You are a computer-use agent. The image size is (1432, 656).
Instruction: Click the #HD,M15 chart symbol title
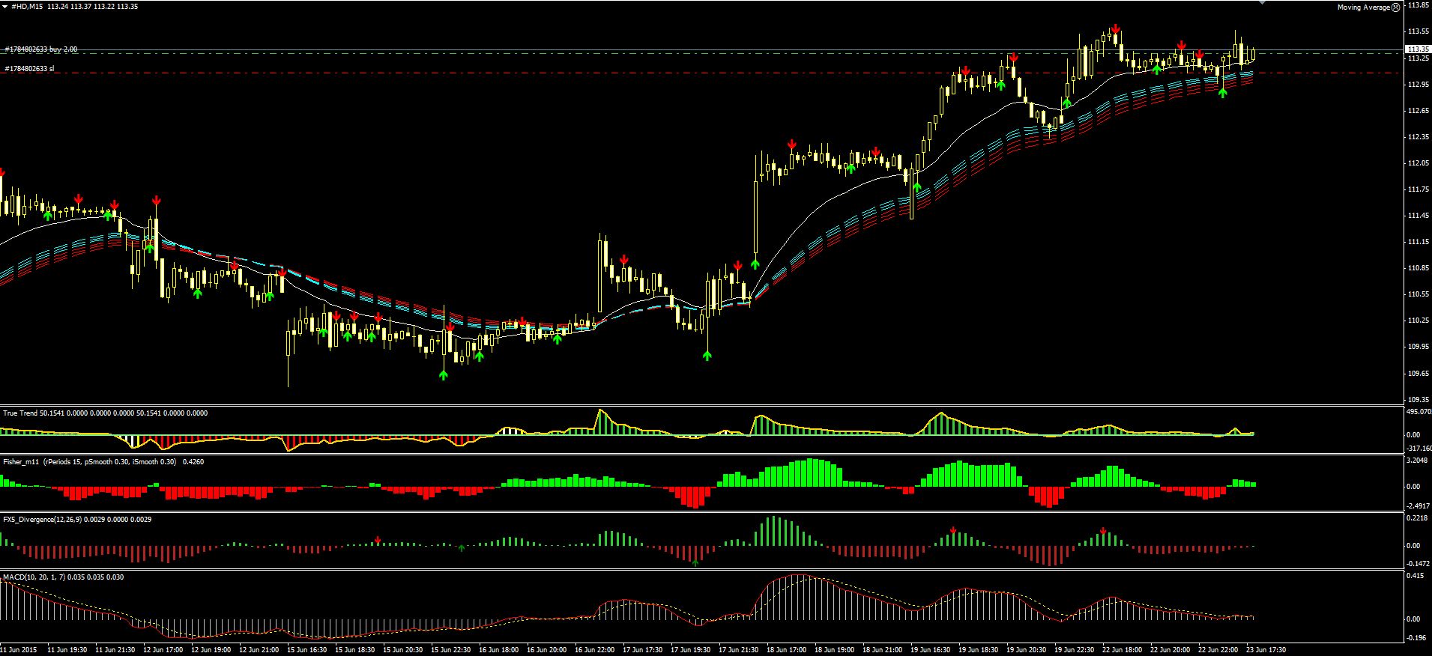click(27, 6)
